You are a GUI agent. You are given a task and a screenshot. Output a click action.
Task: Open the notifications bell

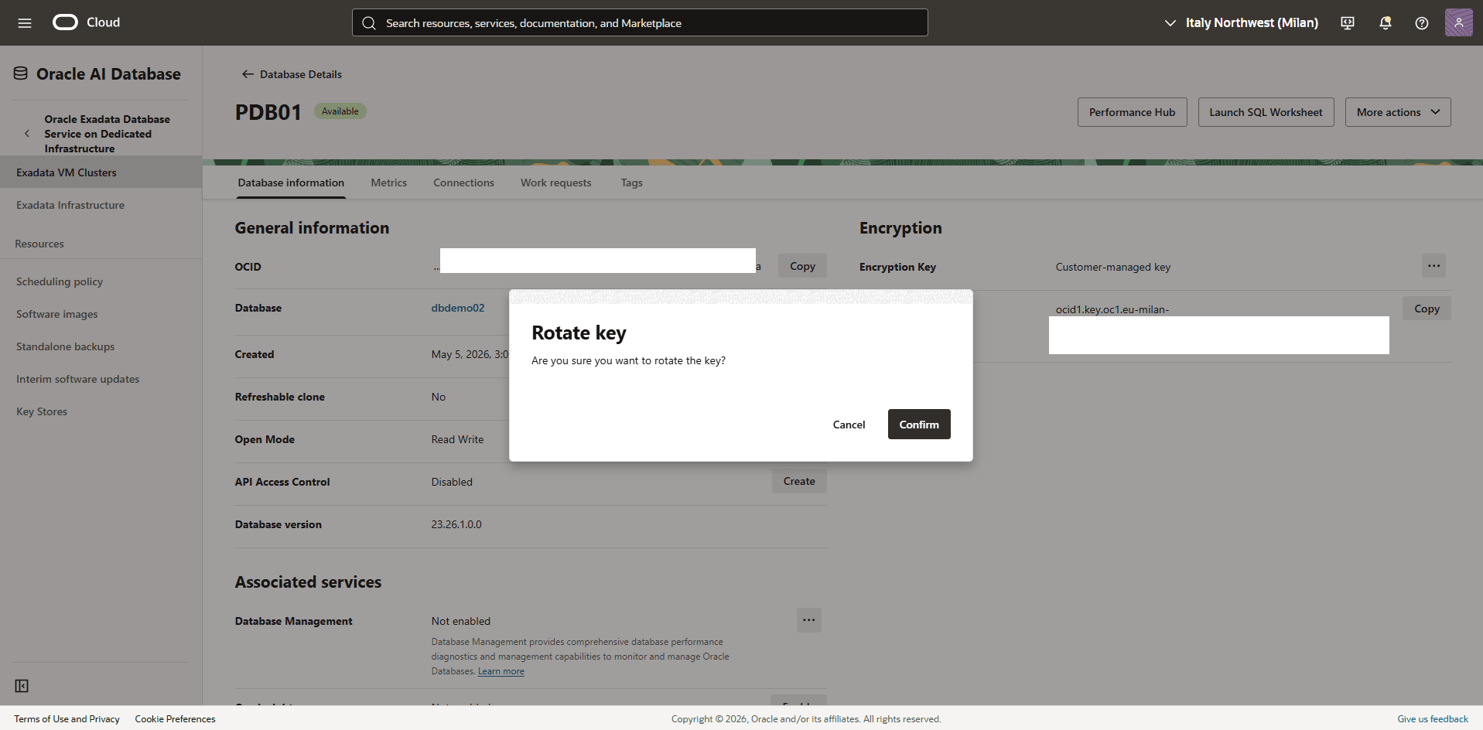click(1386, 23)
